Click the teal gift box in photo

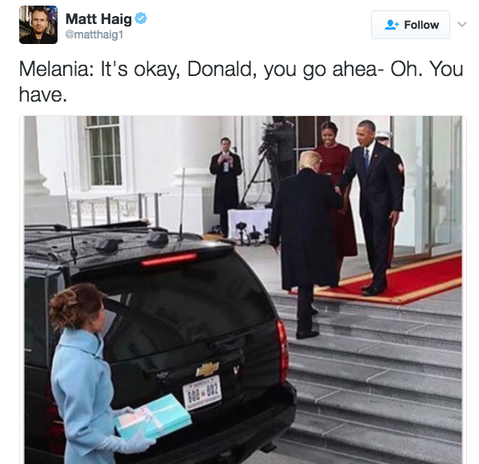click(x=153, y=416)
